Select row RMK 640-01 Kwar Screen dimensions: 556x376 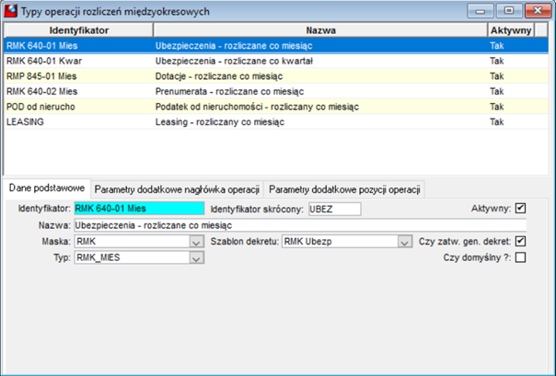pyautogui.click(x=276, y=61)
